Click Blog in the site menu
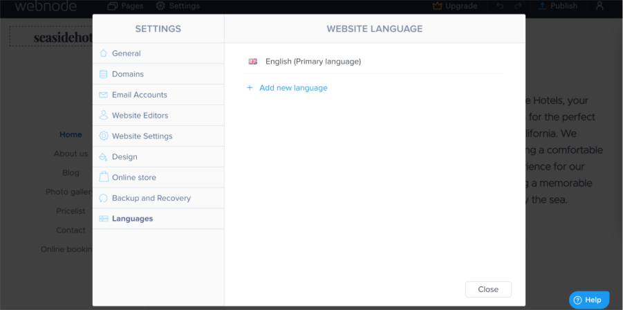Viewport: 623px width, 310px height. (71, 173)
